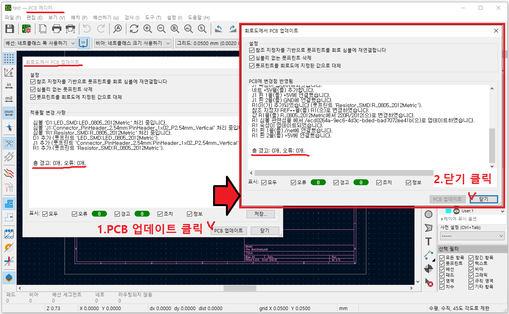Expand '레이어 표시 옵션' section
Viewport: 509px width, 314px height.
(x=460, y=219)
